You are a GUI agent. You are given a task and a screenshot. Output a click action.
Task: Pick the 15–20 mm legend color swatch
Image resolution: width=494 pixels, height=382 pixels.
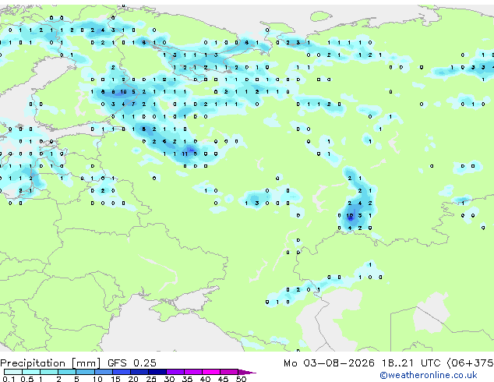tap(122, 372)
